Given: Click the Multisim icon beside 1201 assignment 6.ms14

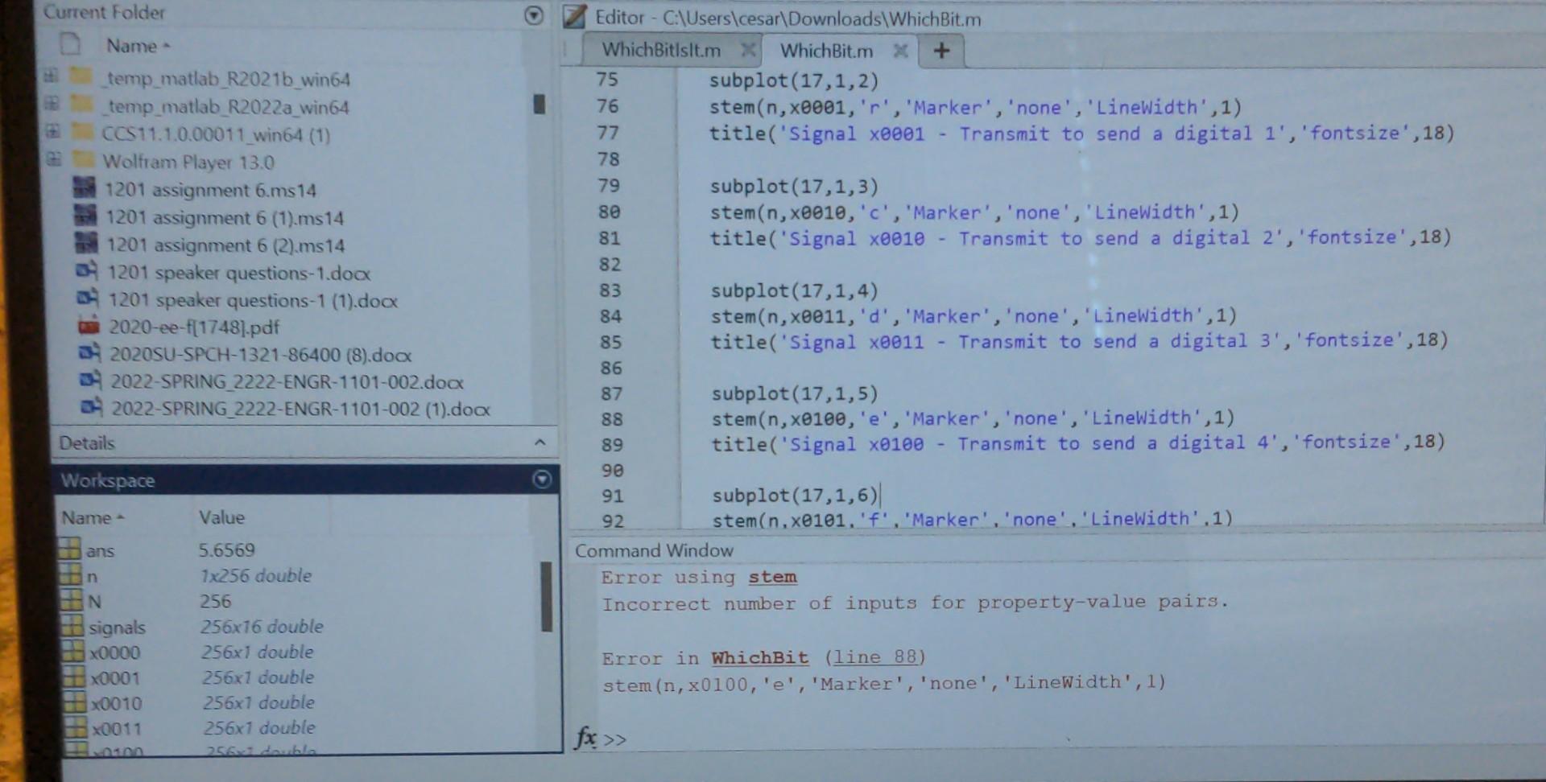Looking at the screenshot, I should (83, 190).
